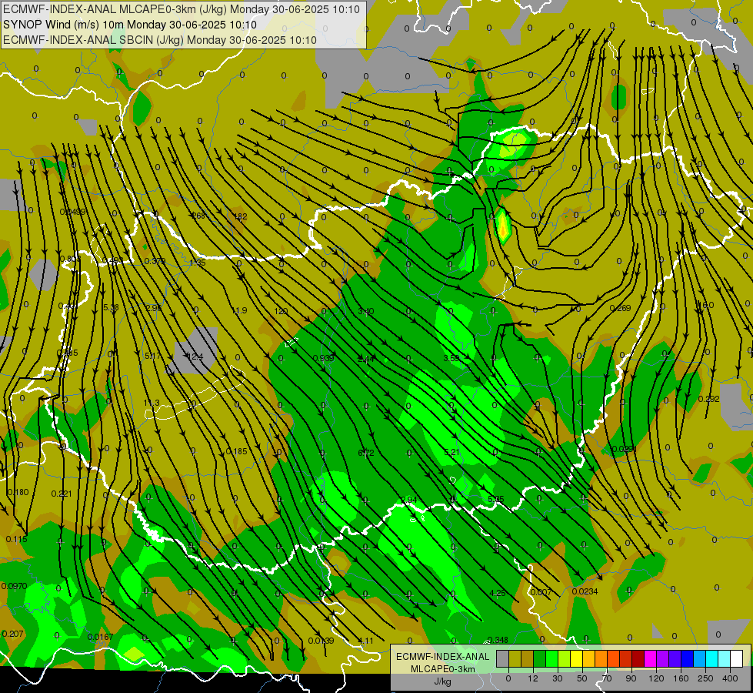
Task: Click the map value '0.348'
Action: [x=498, y=640]
